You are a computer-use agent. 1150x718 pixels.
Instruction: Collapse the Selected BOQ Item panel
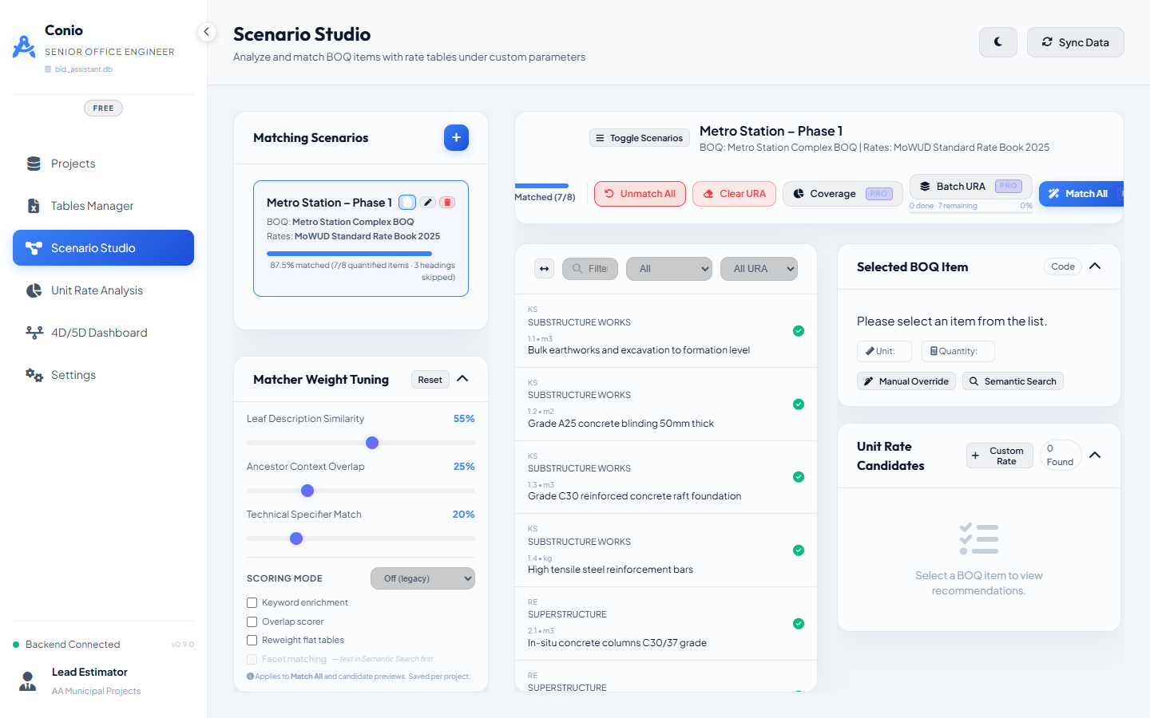(1095, 266)
